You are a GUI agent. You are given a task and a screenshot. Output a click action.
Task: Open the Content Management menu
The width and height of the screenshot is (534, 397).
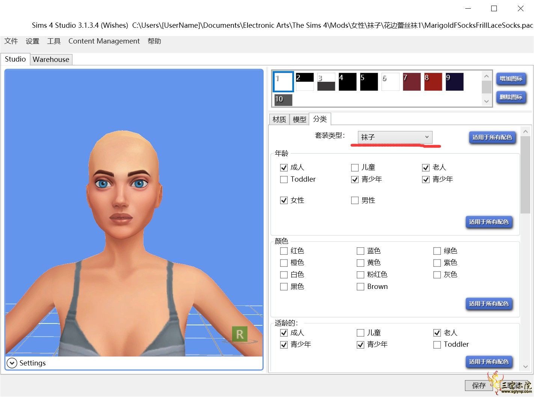tap(104, 41)
